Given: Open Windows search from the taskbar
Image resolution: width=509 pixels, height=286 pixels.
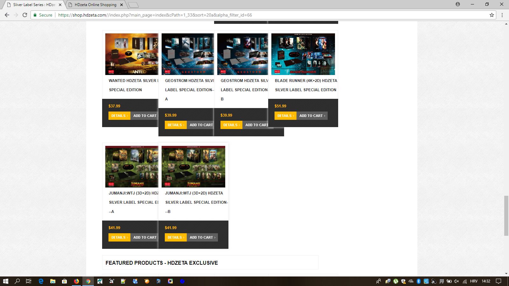Looking at the screenshot, I should [17, 281].
